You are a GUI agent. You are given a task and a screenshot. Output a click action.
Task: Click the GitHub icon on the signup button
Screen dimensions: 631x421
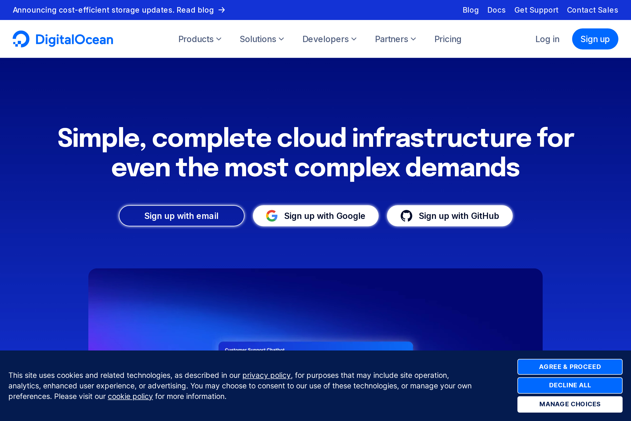pos(407,215)
